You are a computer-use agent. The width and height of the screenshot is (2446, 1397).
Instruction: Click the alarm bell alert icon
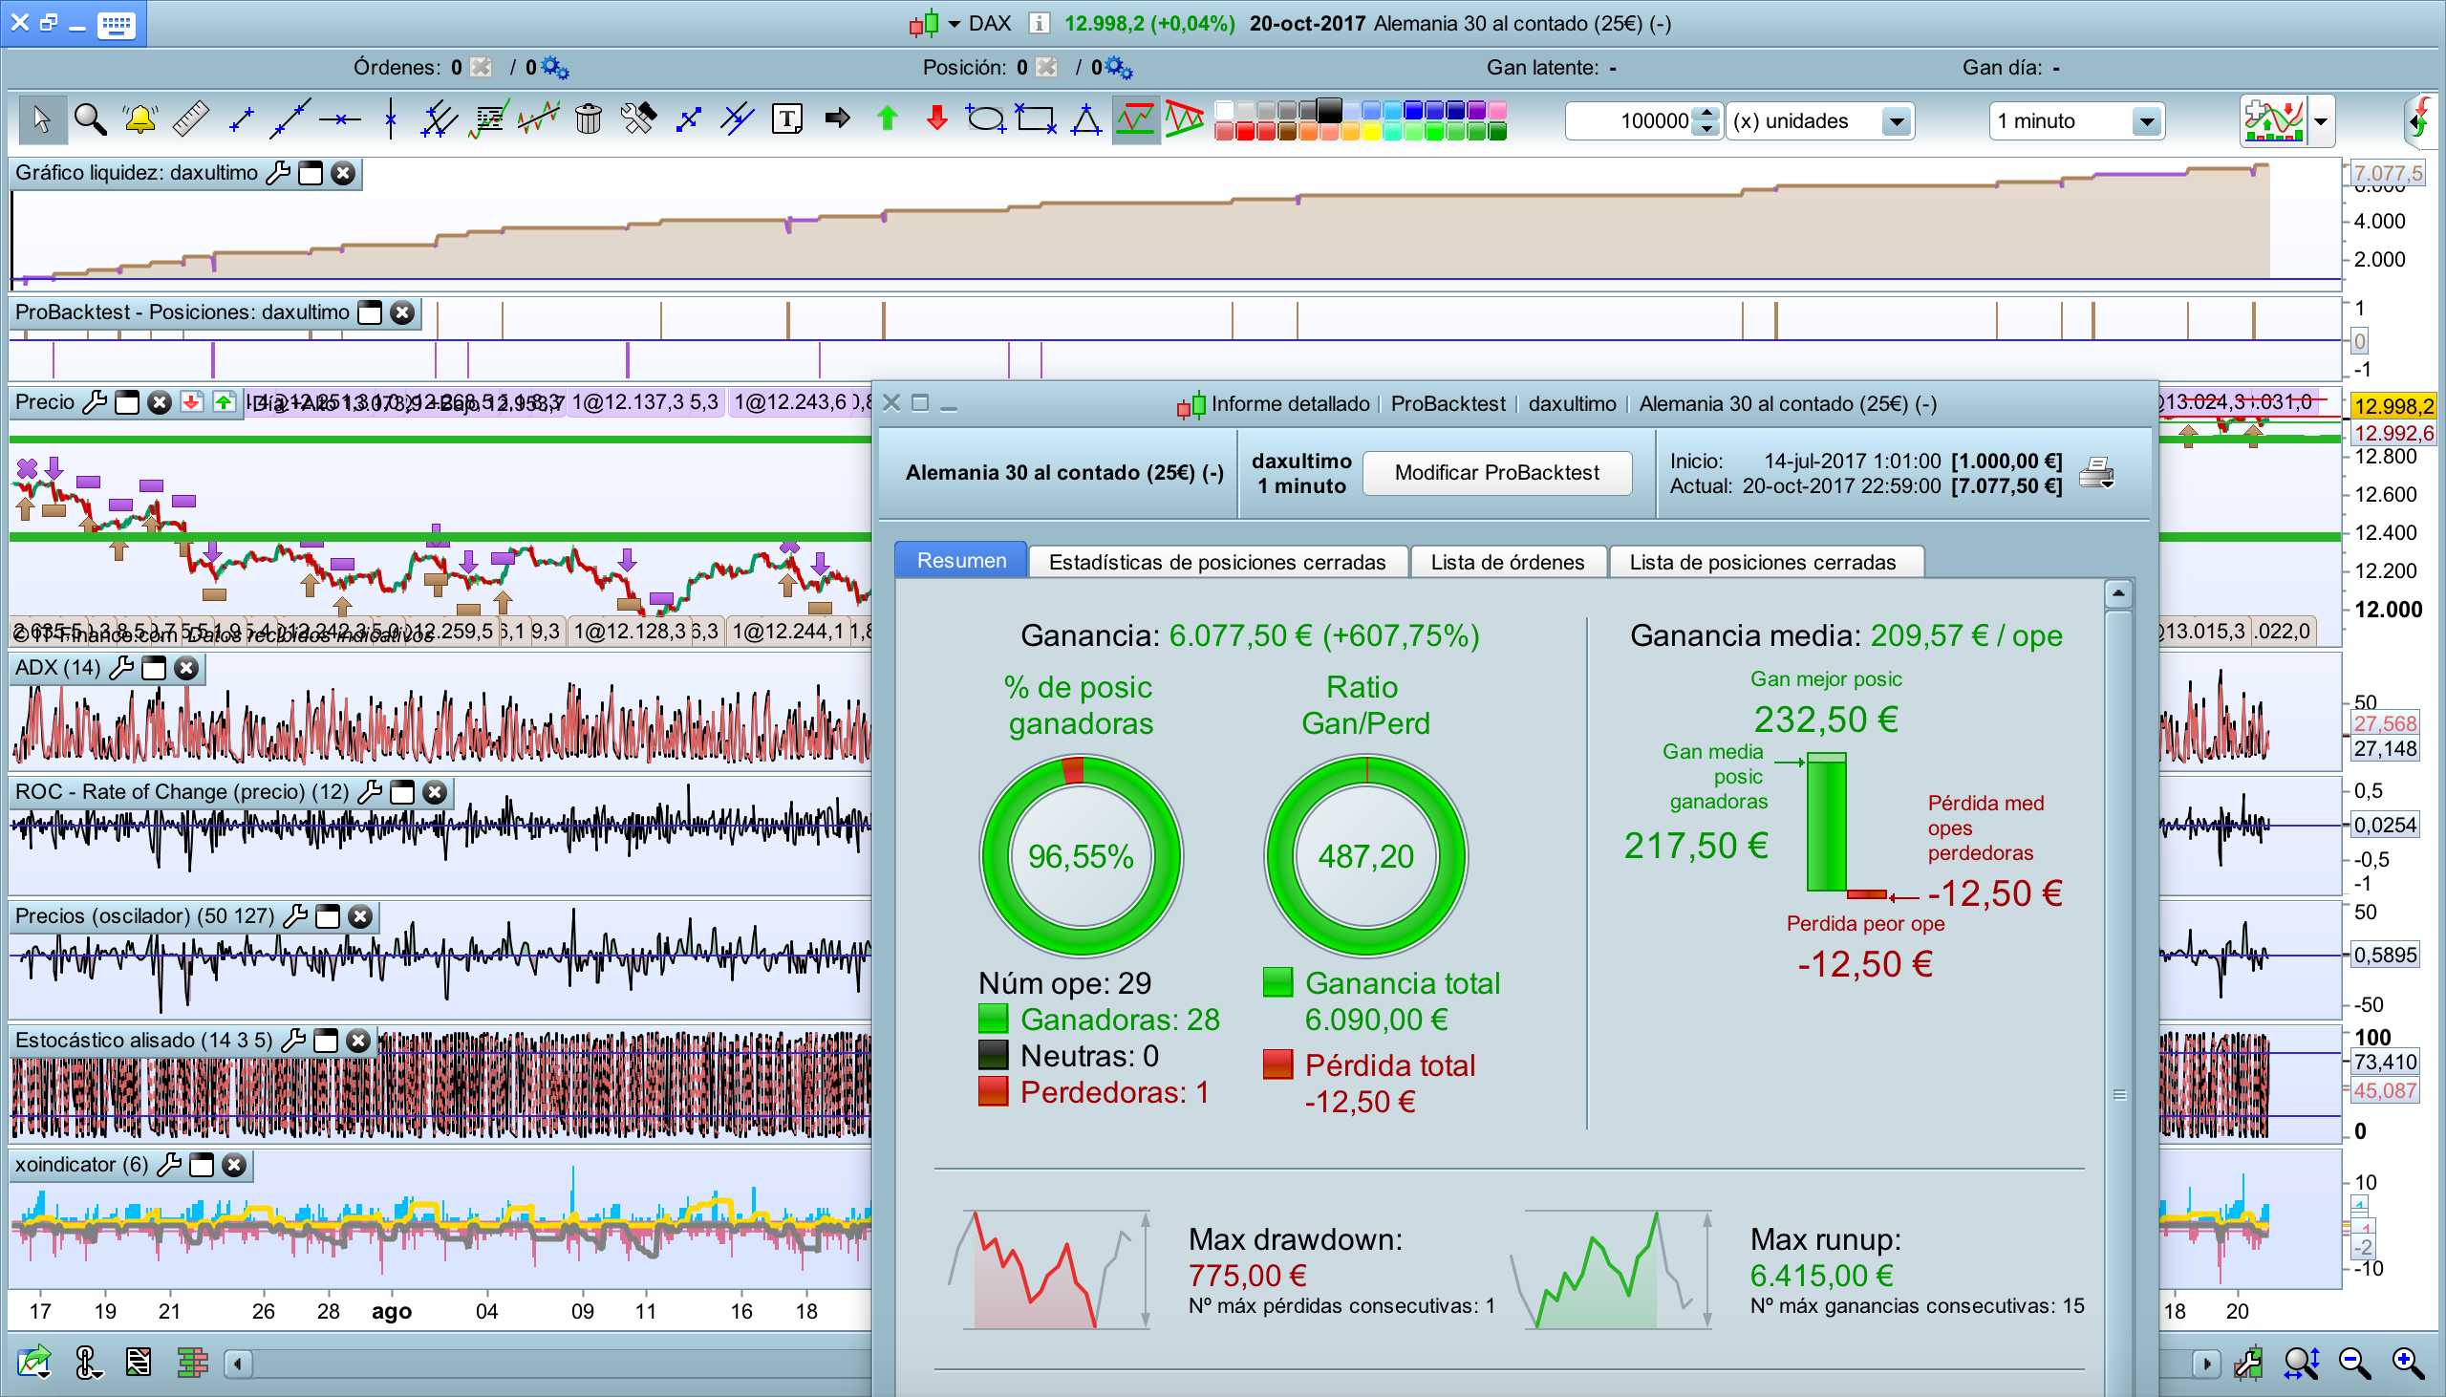(140, 119)
